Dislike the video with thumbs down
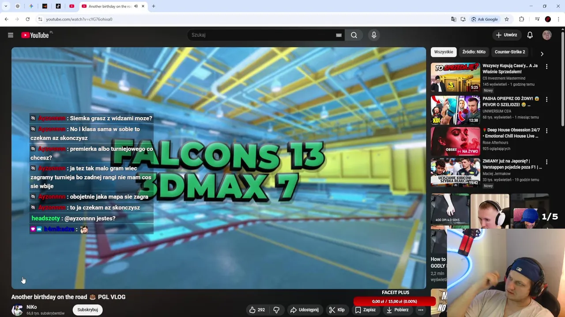 [x=276, y=310]
